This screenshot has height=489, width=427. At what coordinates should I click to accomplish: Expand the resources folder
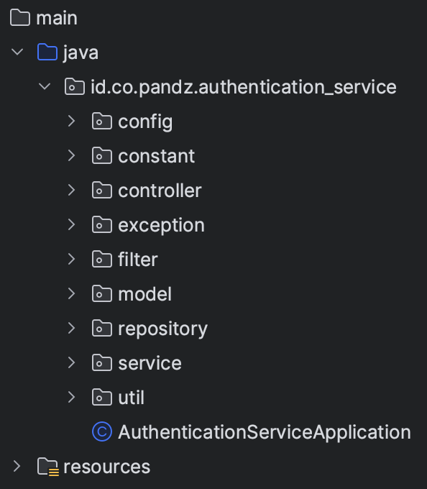(17, 466)
